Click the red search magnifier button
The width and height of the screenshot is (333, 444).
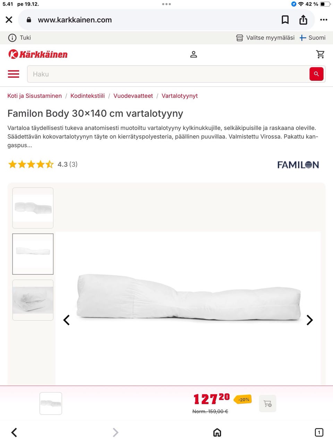(316, 74)
